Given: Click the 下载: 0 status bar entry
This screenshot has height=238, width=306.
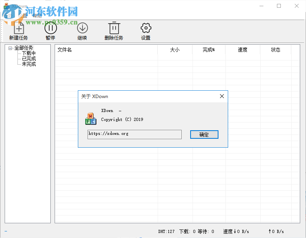Looking at the screenshot, I should click(x=187, y=231).
